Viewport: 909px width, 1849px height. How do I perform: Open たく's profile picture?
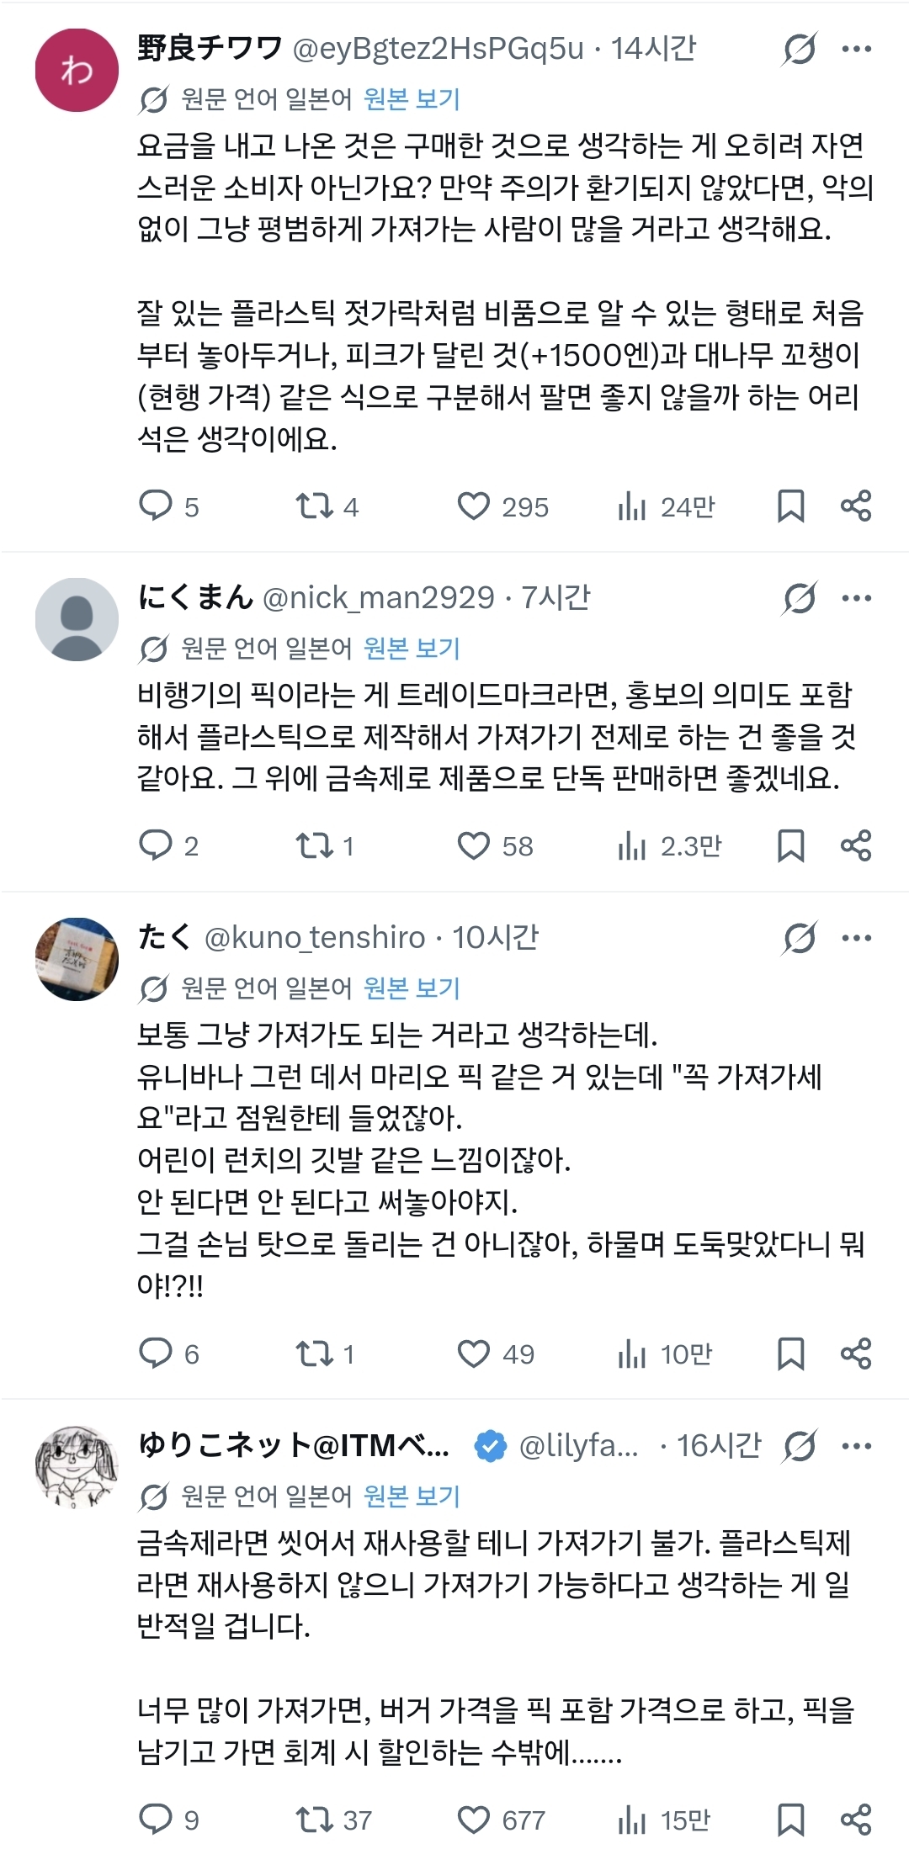[x=77, y=959]
